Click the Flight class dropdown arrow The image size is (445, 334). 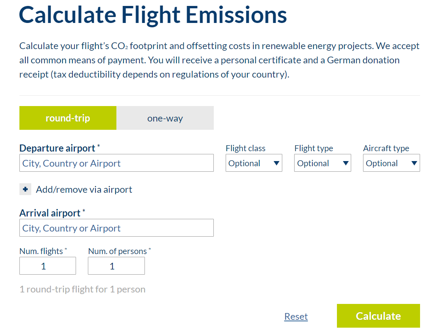pos(276,163)
